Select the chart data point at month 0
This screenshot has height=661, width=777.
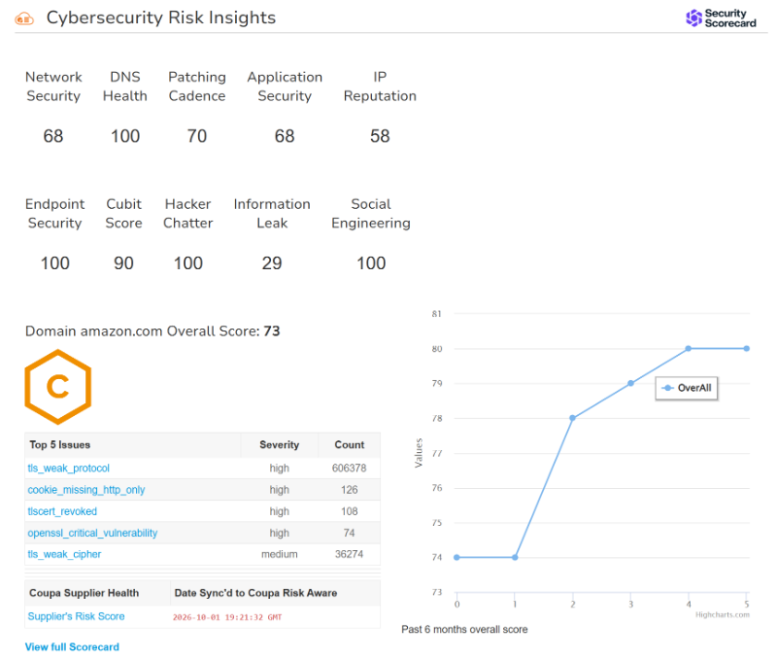(456, 557)
